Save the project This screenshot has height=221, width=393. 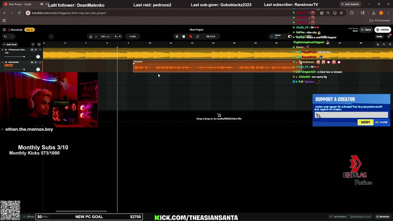point(366,30)
